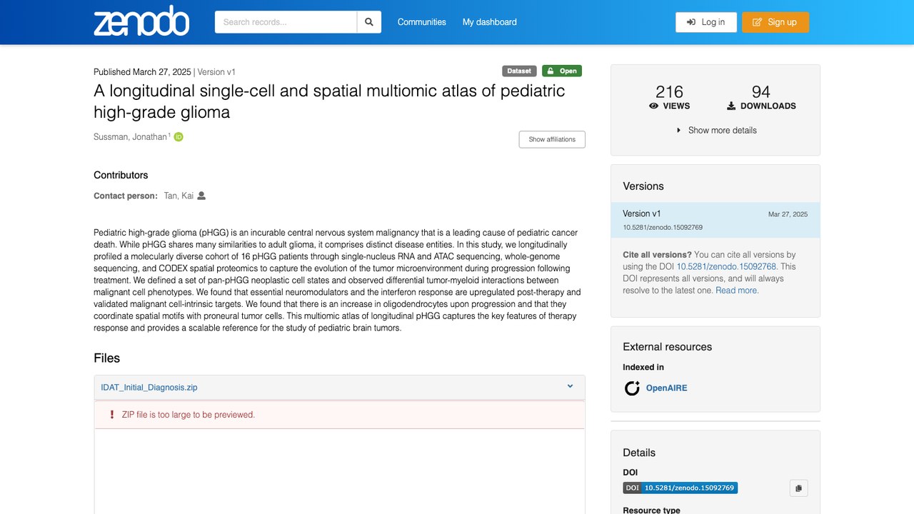Viewport: 914px width, 514px height.
Task: Go to My dashboard
Action: pos(490,22)
